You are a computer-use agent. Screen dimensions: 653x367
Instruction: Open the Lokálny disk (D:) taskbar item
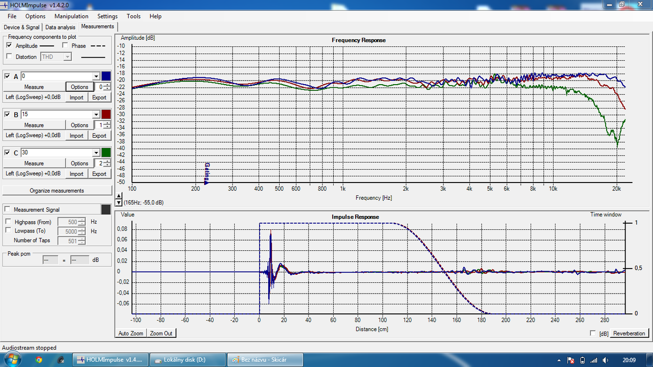(188, 359)
